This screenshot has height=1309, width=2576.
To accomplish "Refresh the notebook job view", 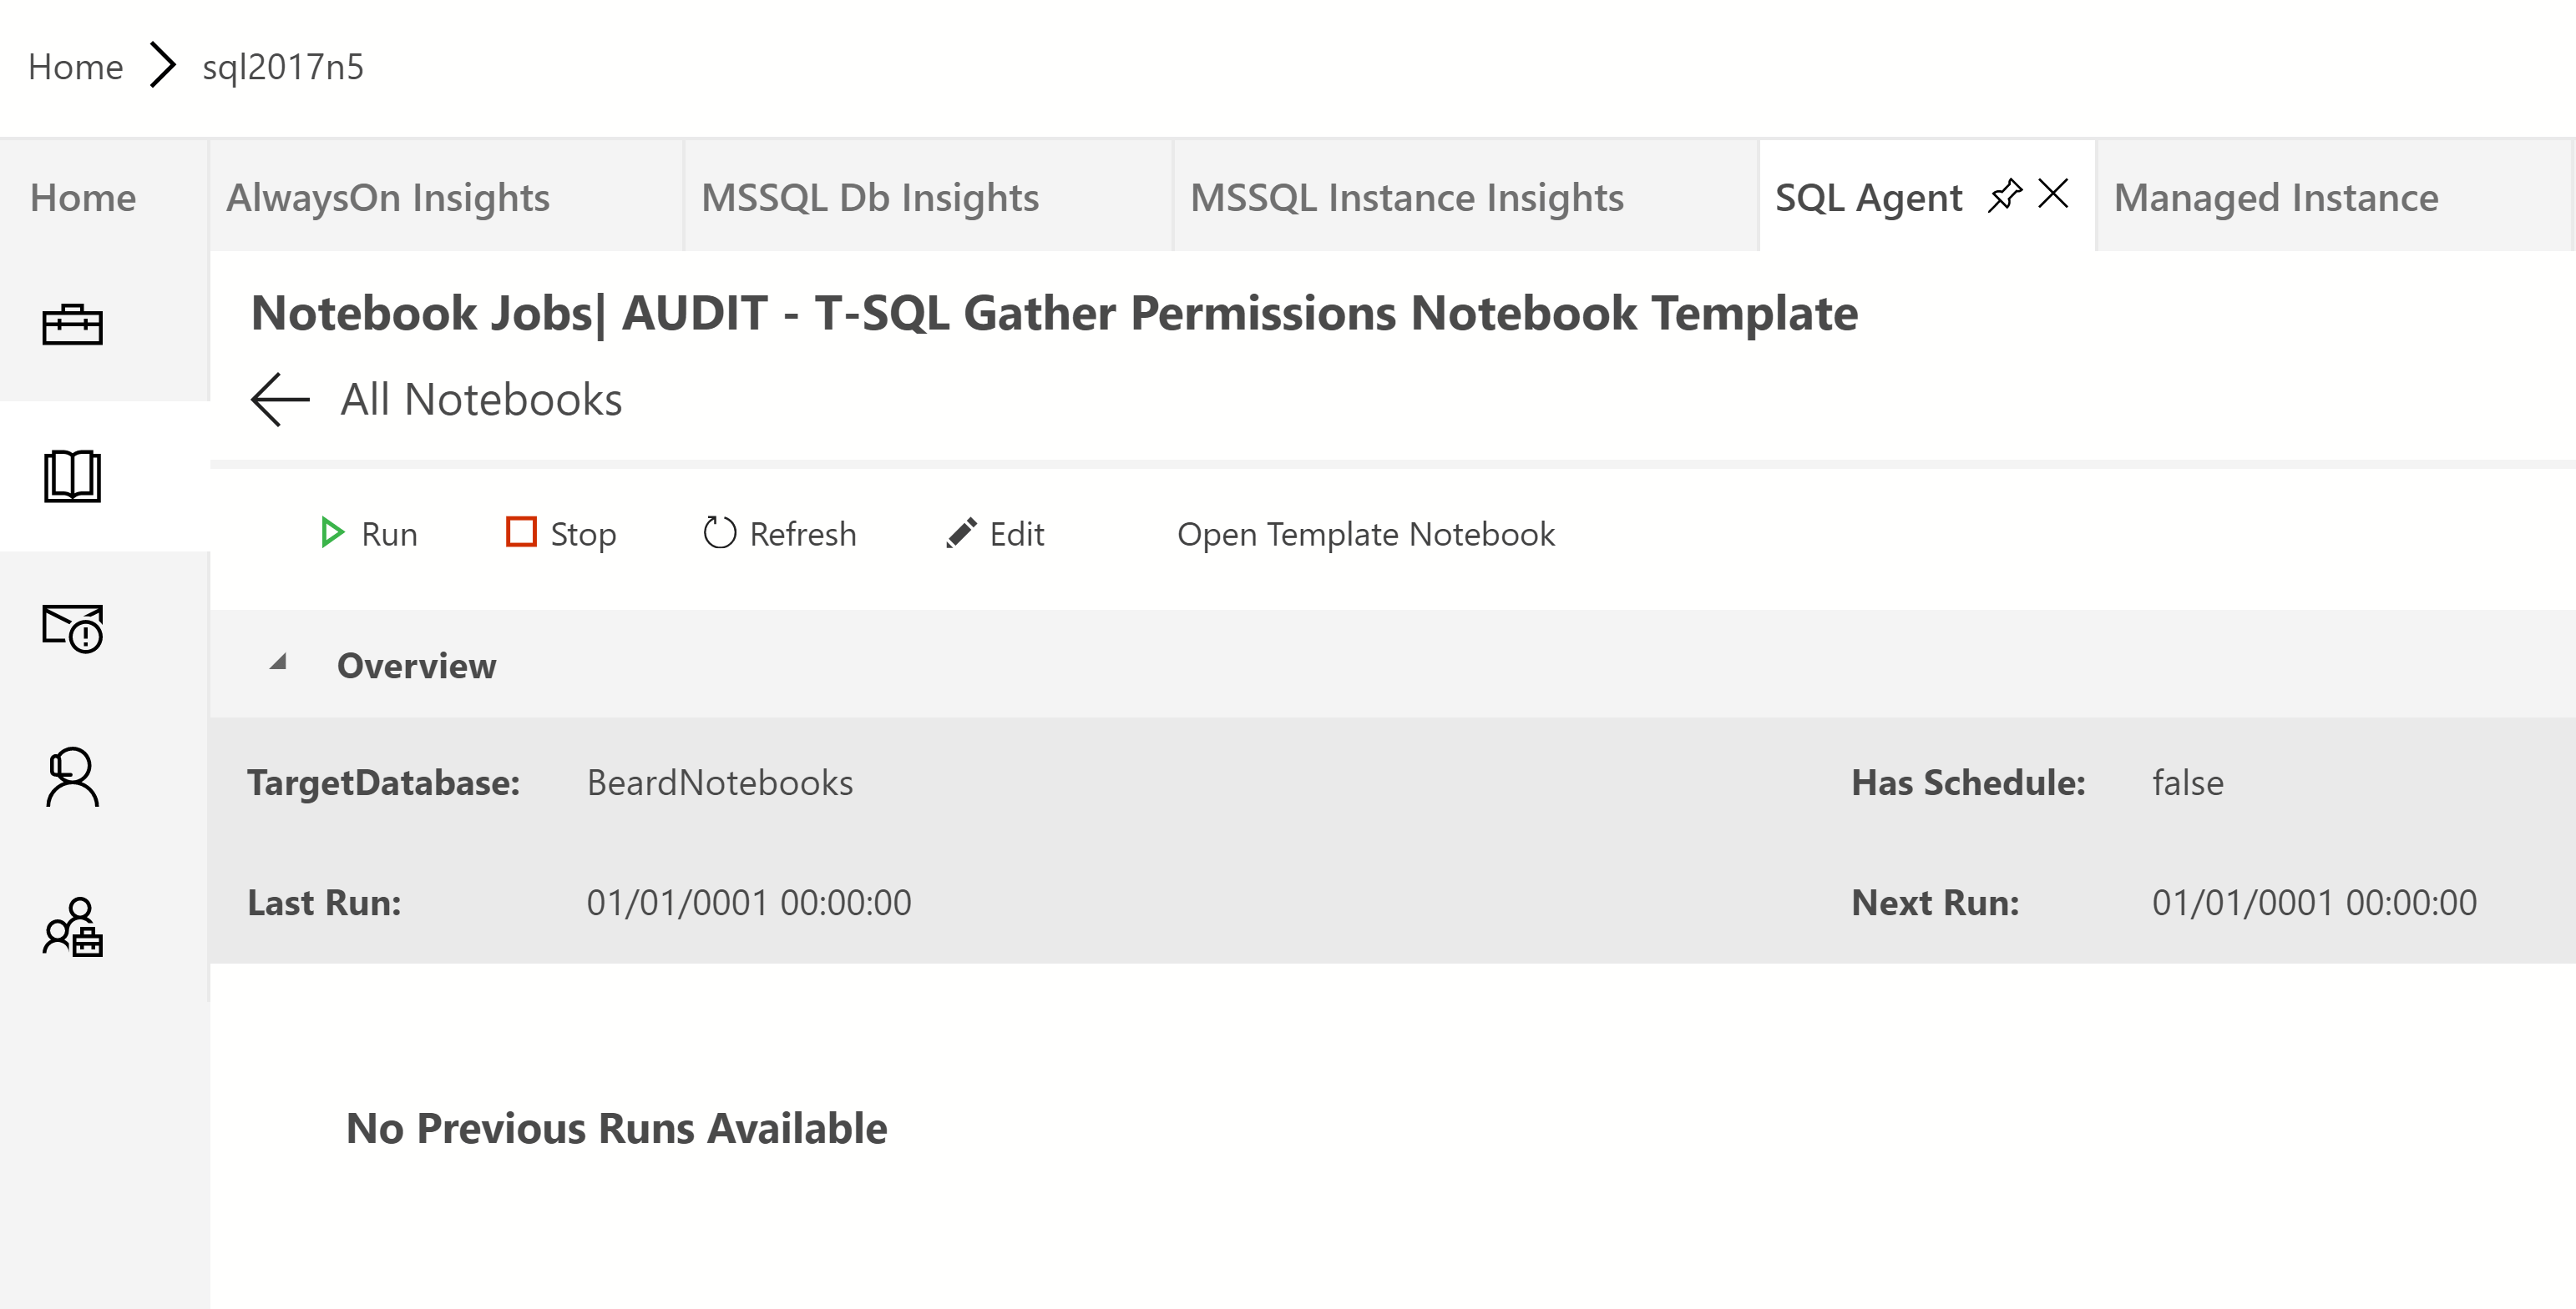I will point(780,534).
